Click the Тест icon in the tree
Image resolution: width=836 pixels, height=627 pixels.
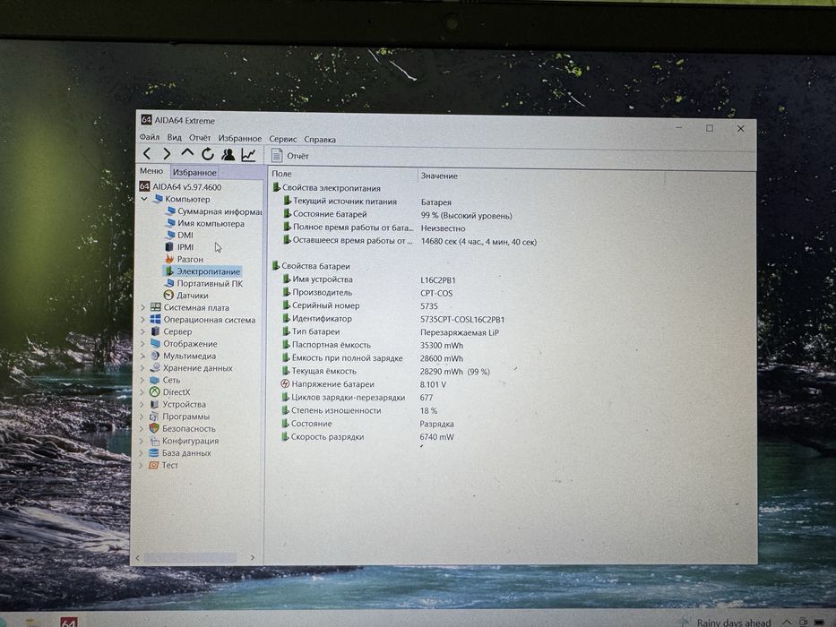coord(153,465)
